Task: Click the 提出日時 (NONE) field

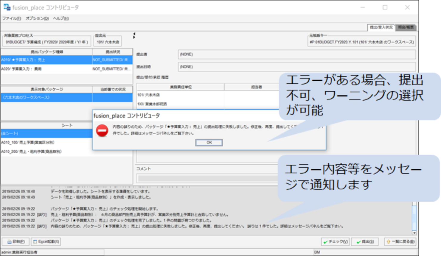Action: 297,67
